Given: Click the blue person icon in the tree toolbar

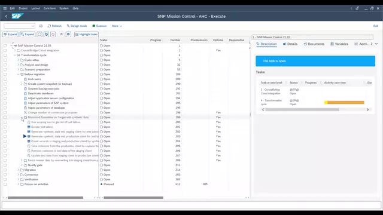Looking at the screenshot, I should (68, 35).
